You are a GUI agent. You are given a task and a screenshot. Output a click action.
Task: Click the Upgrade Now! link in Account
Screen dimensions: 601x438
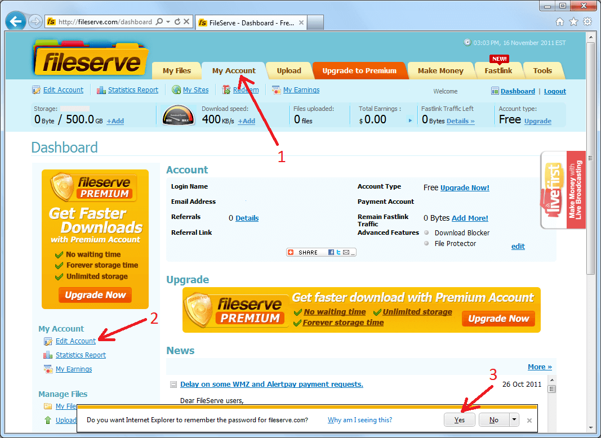(x=465, y=188)
